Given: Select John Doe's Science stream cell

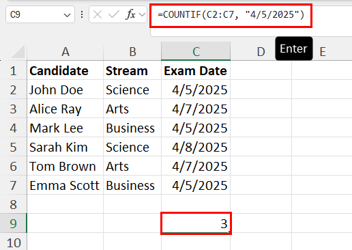Looking at the screenshot, I should (132, 90).
